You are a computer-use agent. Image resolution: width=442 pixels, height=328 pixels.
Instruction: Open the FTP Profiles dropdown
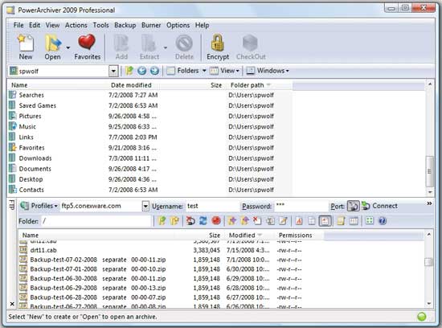click(x=39, y=206)
